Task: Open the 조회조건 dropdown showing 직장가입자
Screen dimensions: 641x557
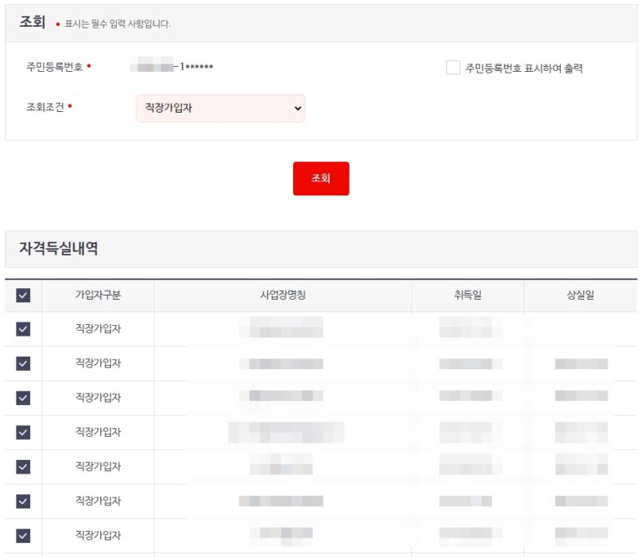Action: coord(220,108)
